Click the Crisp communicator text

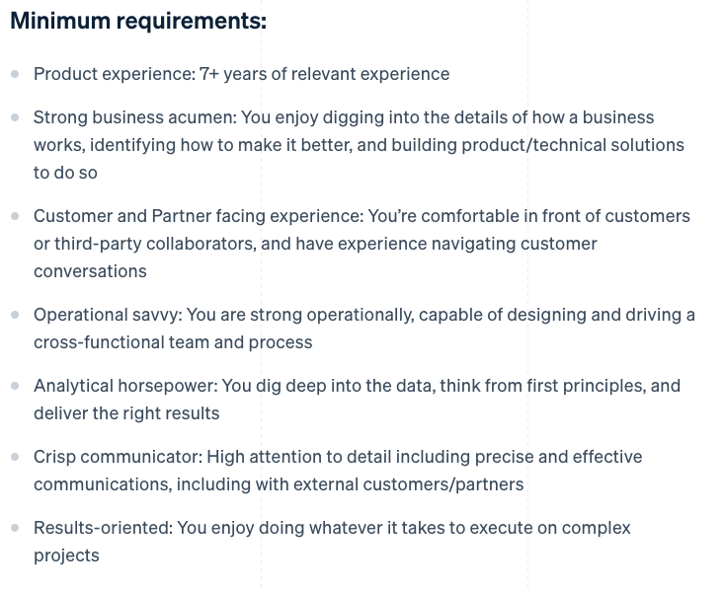118,457
